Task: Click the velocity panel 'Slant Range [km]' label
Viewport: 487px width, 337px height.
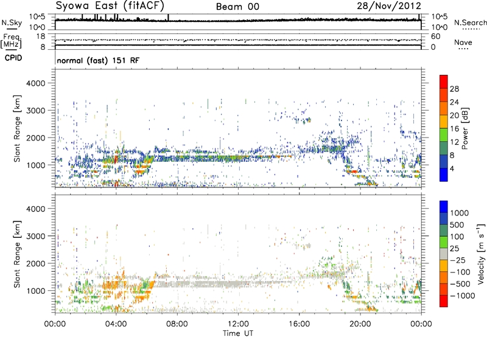Action: click(x=17, y=254)
